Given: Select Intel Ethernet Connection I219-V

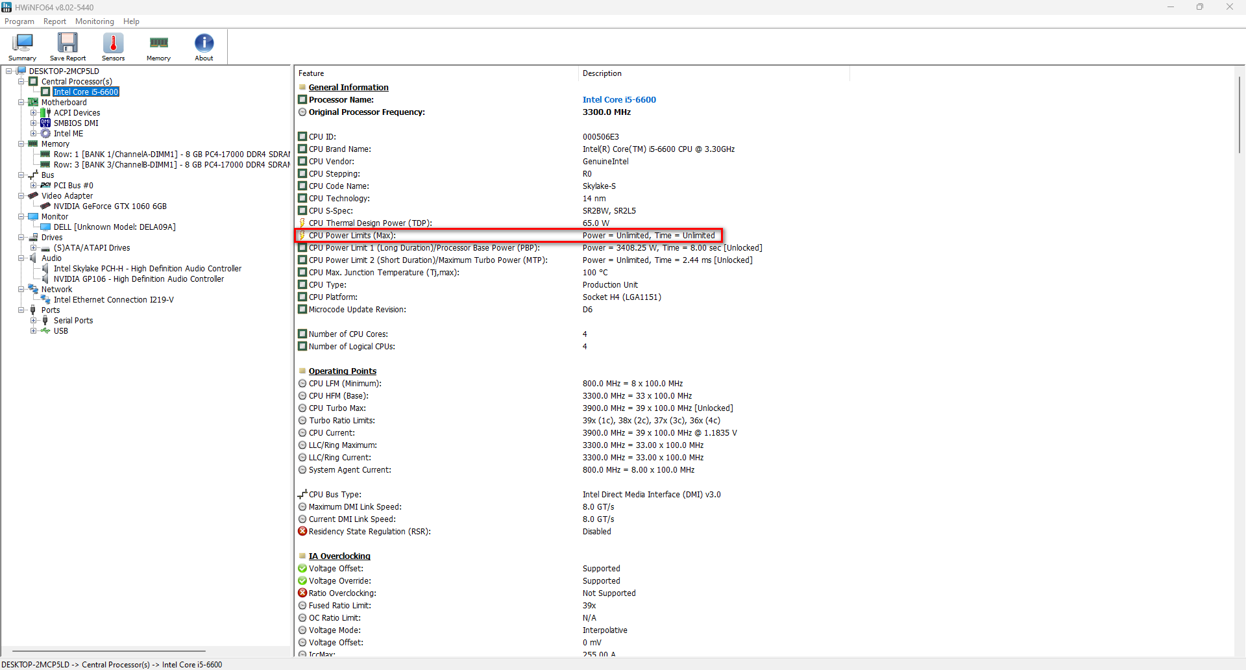Looking at the screenshot, I should pyautogui.click(x=114, y=299).
